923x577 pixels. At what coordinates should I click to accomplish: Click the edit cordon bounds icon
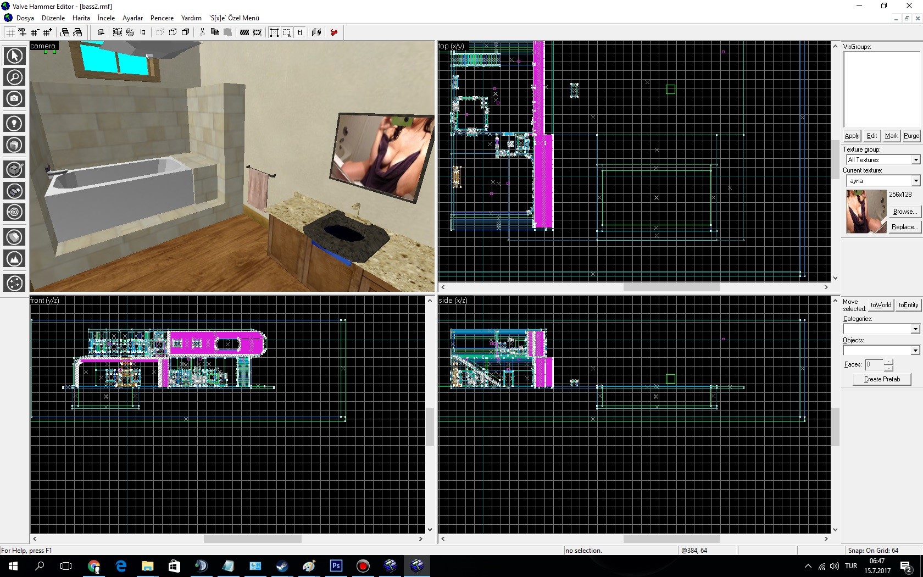[x=257, y=32]
